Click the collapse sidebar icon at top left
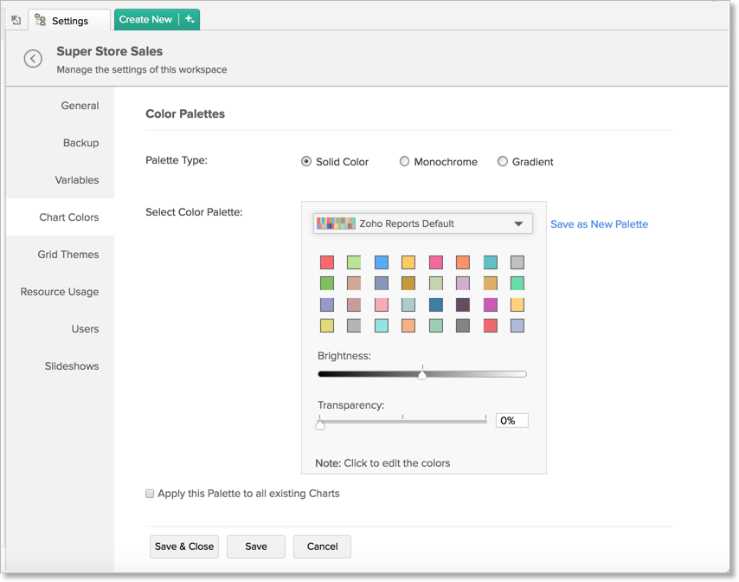 pos(15,19)
